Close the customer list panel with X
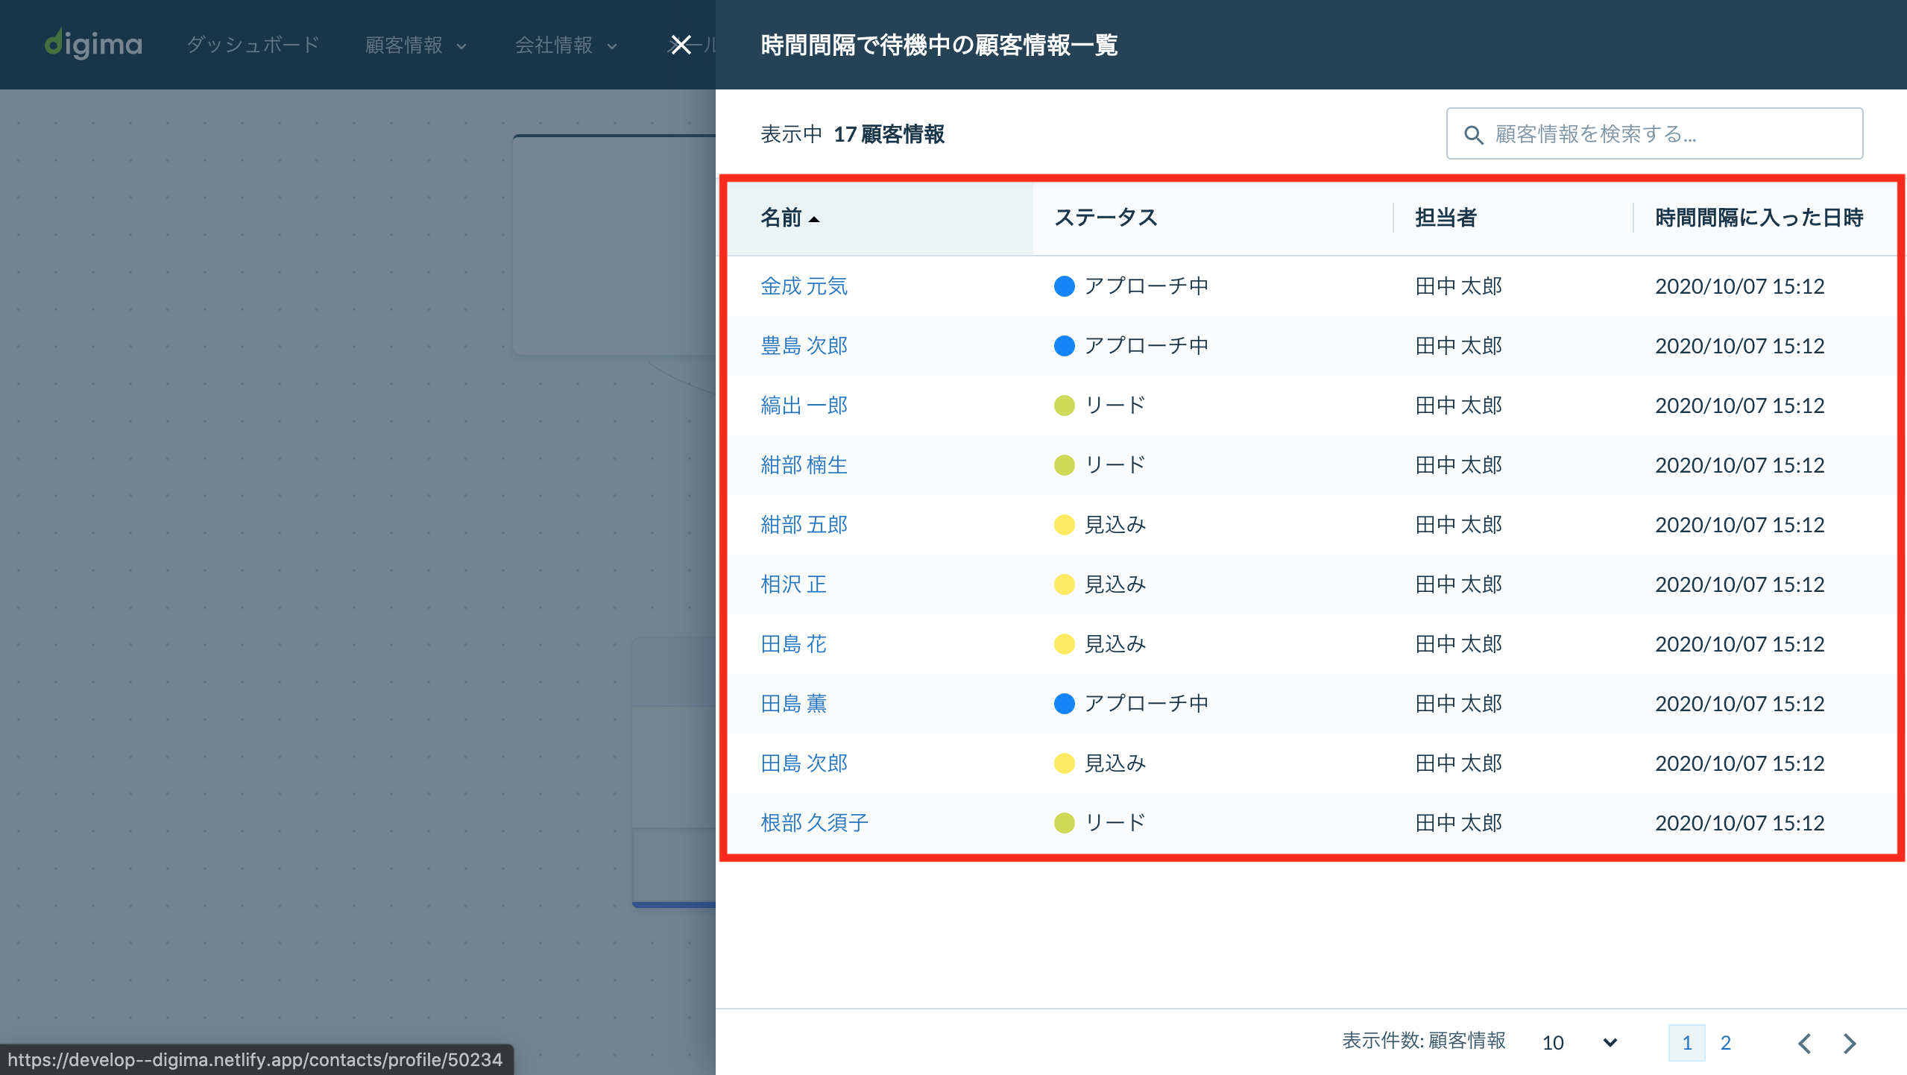 point(681,45)
